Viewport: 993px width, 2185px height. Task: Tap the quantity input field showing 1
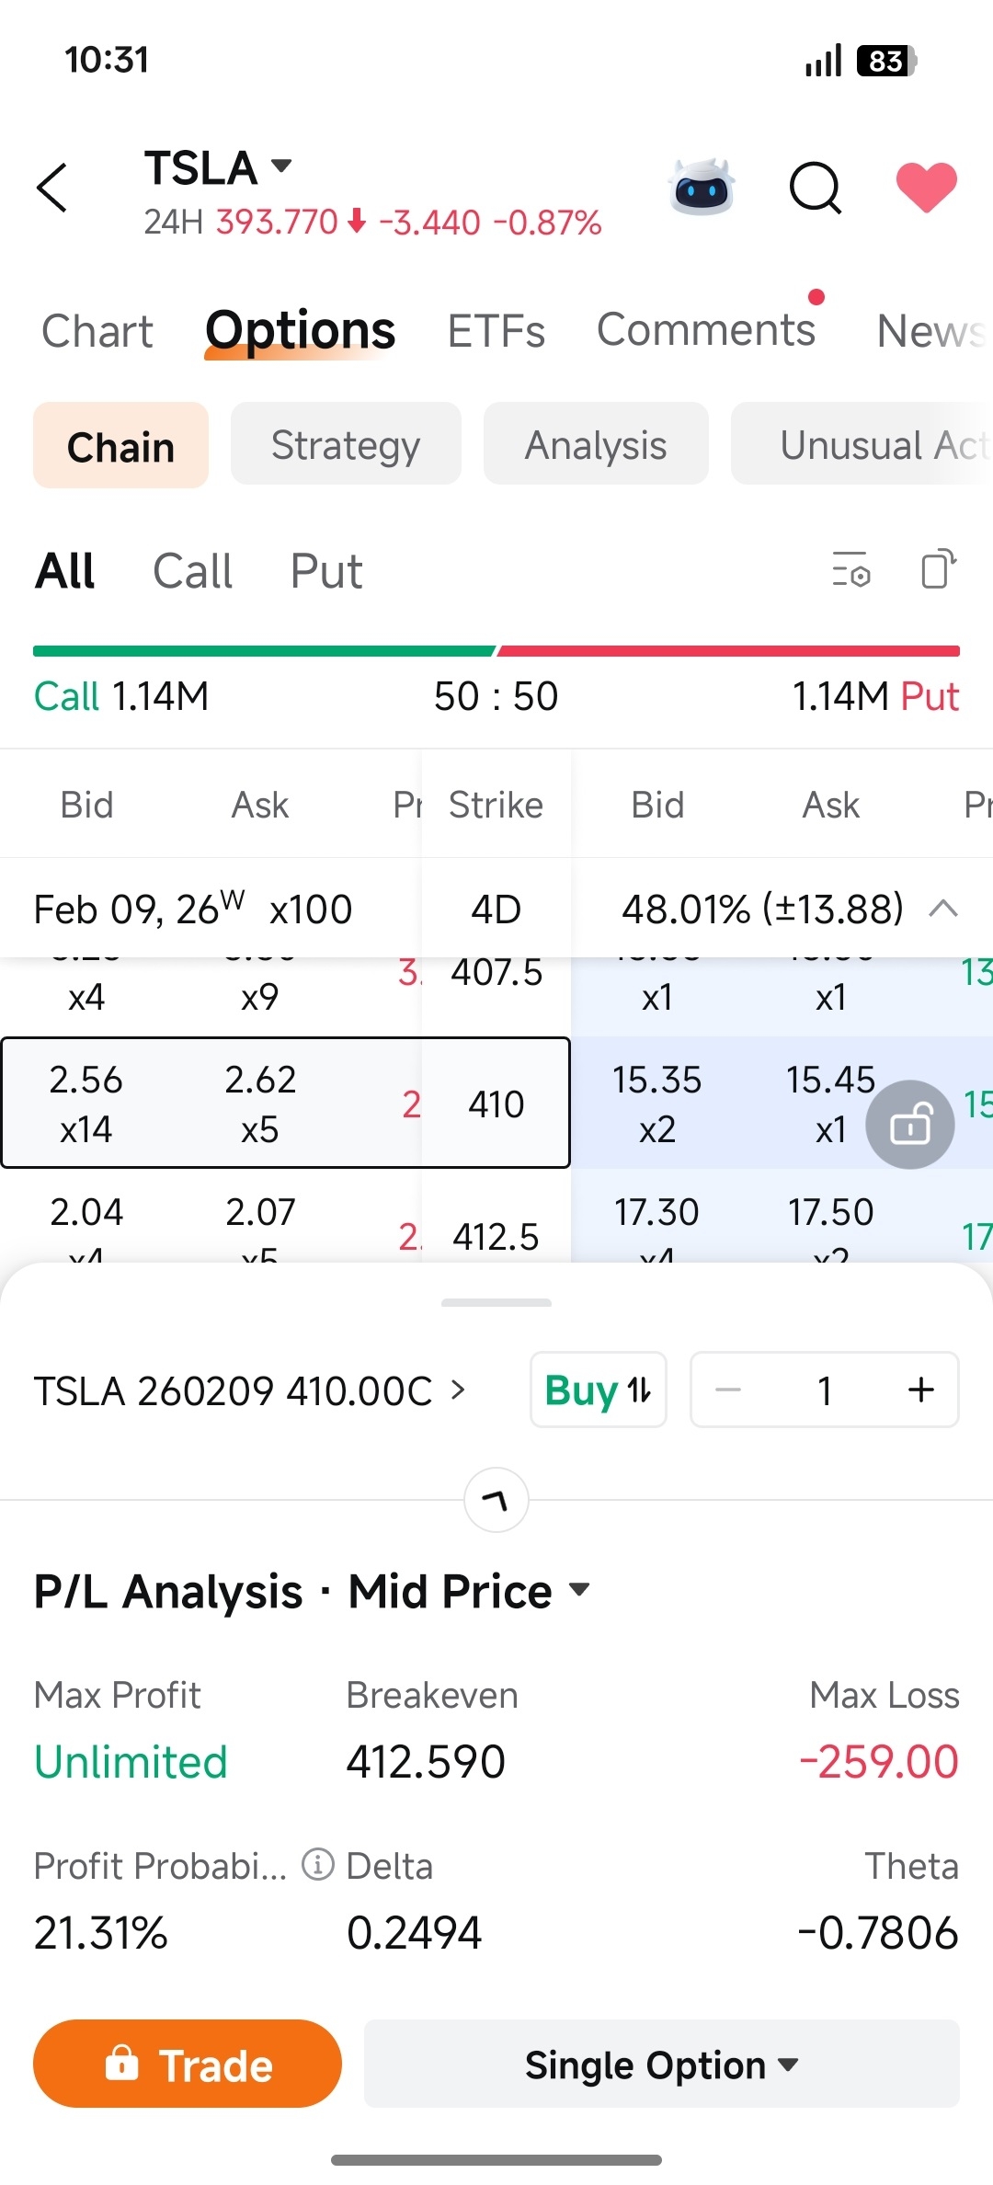point(825,1390)
